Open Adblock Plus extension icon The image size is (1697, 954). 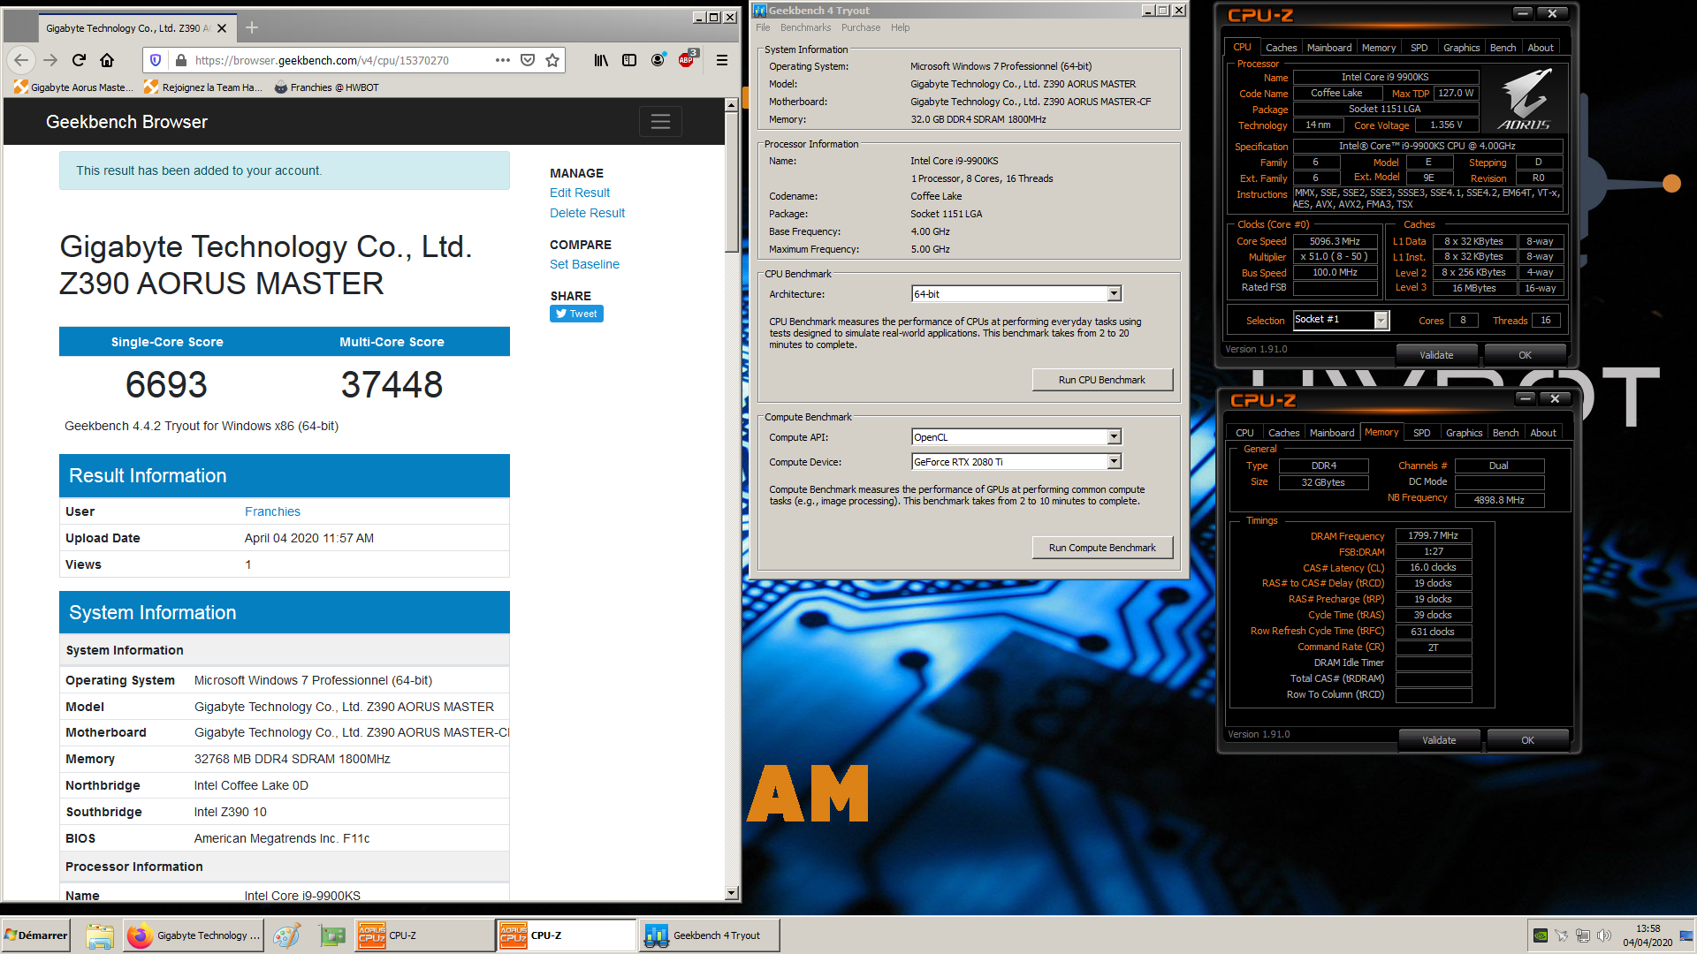687,60
